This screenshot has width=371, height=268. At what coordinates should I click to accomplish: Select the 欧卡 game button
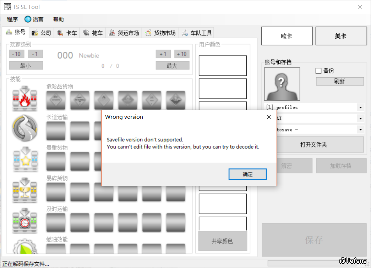click(x=287, y=36)
